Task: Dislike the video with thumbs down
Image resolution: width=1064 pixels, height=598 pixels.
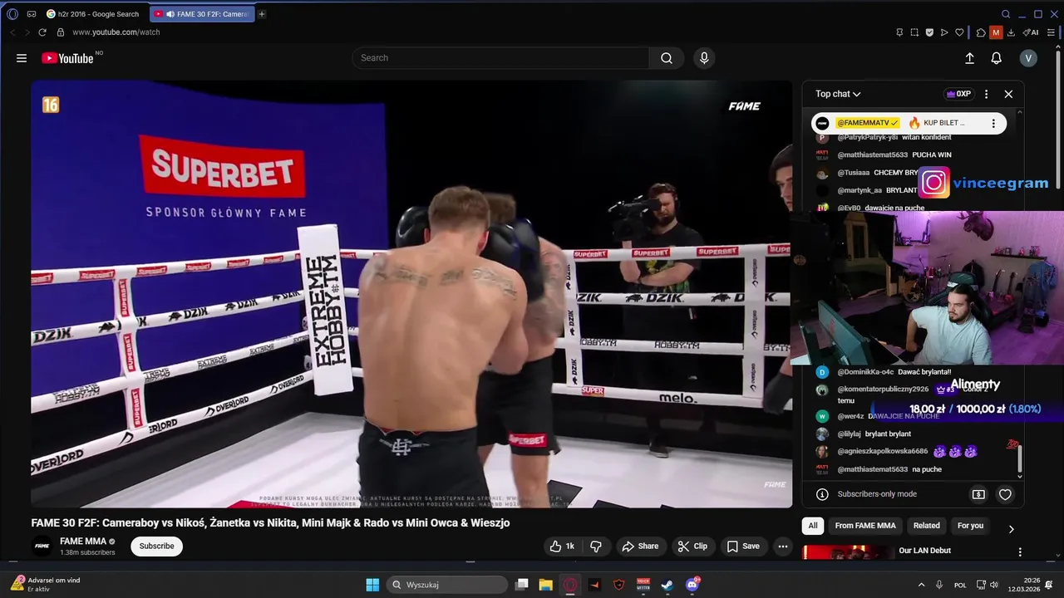Action: click(x=595, y=547)
